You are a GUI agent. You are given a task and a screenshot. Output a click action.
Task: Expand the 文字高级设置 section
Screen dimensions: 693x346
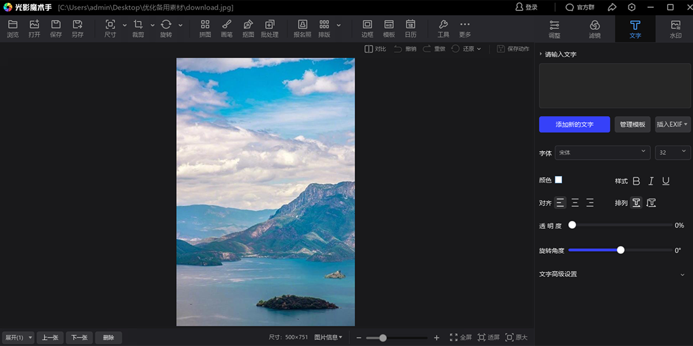pyautogui.click(x=612, y=274)
